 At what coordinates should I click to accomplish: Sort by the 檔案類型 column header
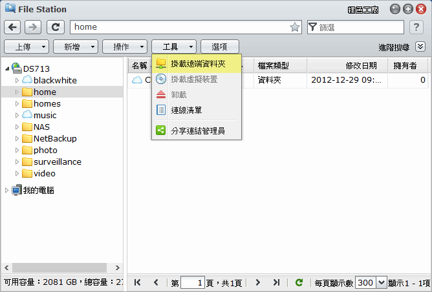pos(280,65)
